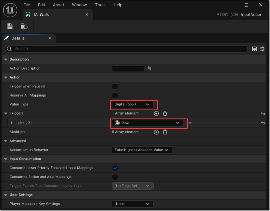Open Index [0] element options chevron
This screenshot has width=270, height=211.
point(190,123)
